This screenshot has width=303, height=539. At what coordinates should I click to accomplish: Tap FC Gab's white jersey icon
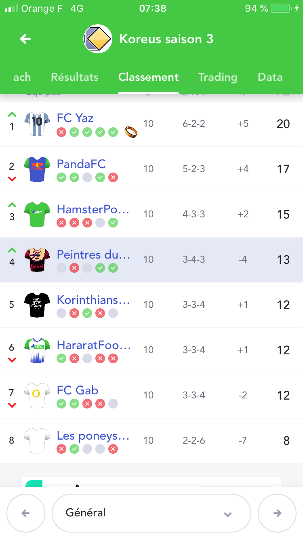[37, 395]
